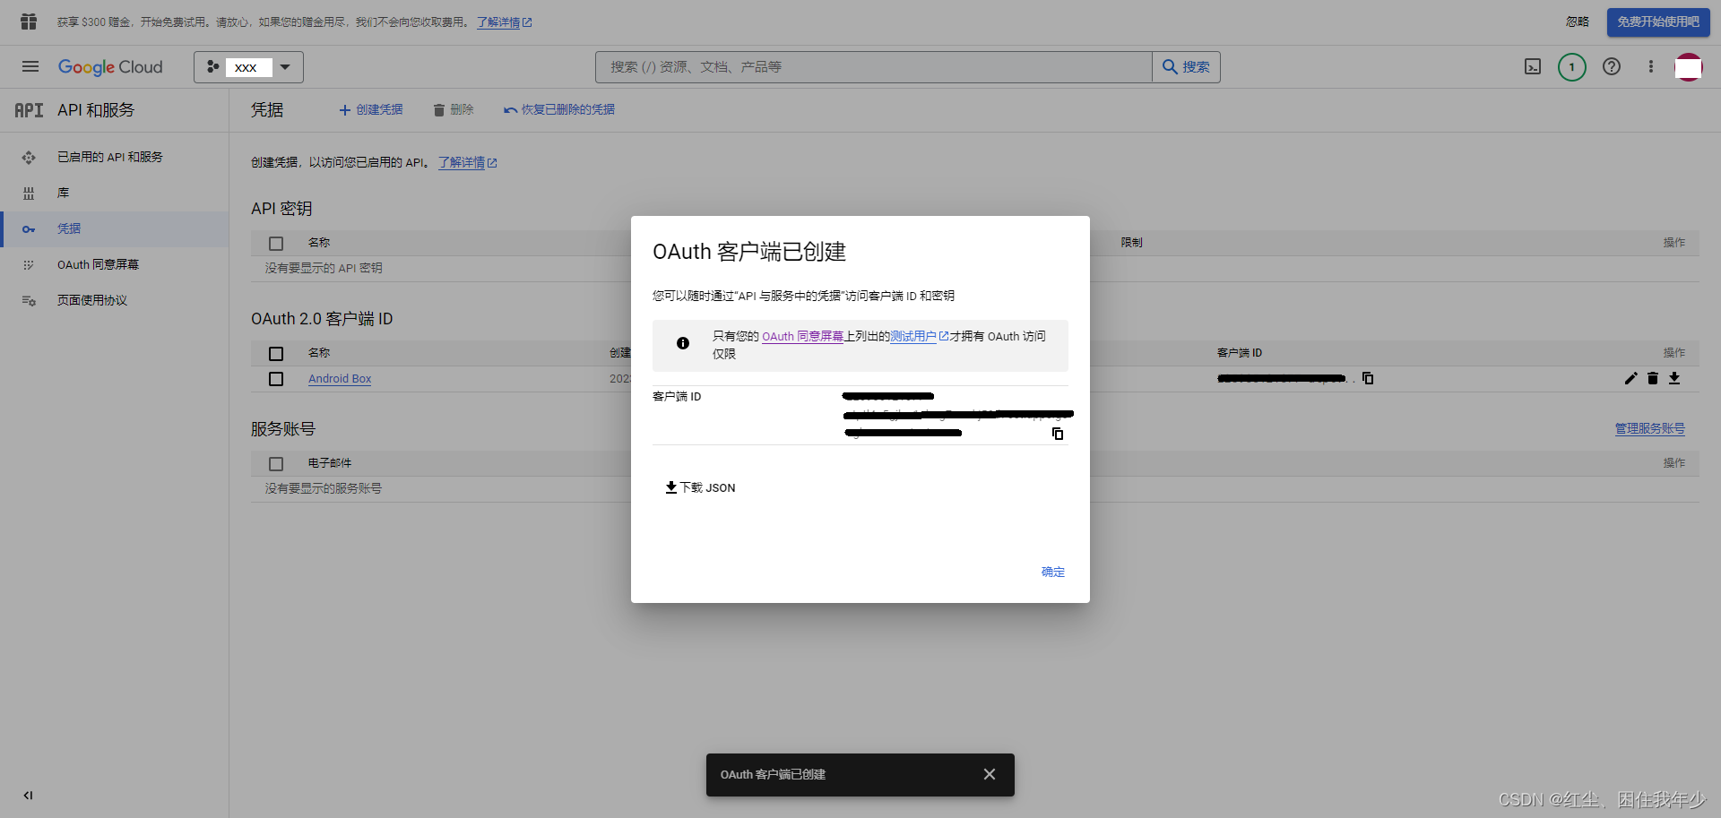This screenshot has width=1721, height=818.
Task: Toggle the Android Box row checkbox
Action: pyautogui.click(x=276, y=379)
